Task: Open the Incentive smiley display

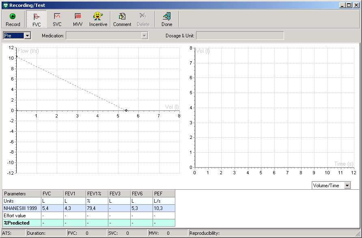Action: [98, 19]
